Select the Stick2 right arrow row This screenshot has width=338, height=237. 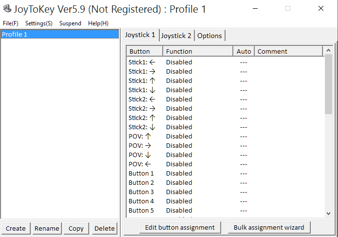pyautogui.click(x=225, y=109)
